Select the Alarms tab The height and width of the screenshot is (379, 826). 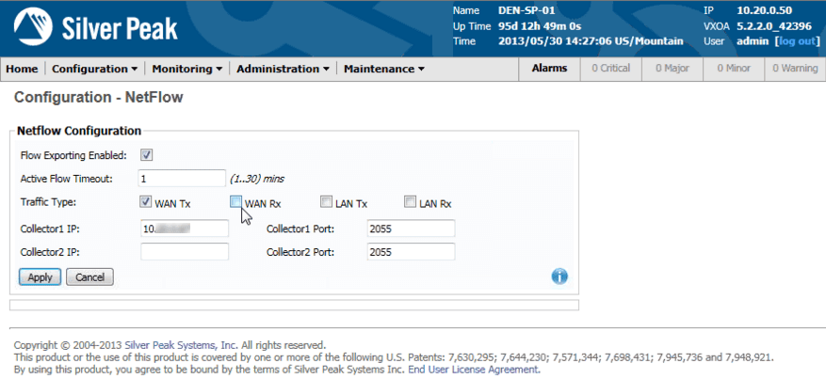tap(549, 69)
